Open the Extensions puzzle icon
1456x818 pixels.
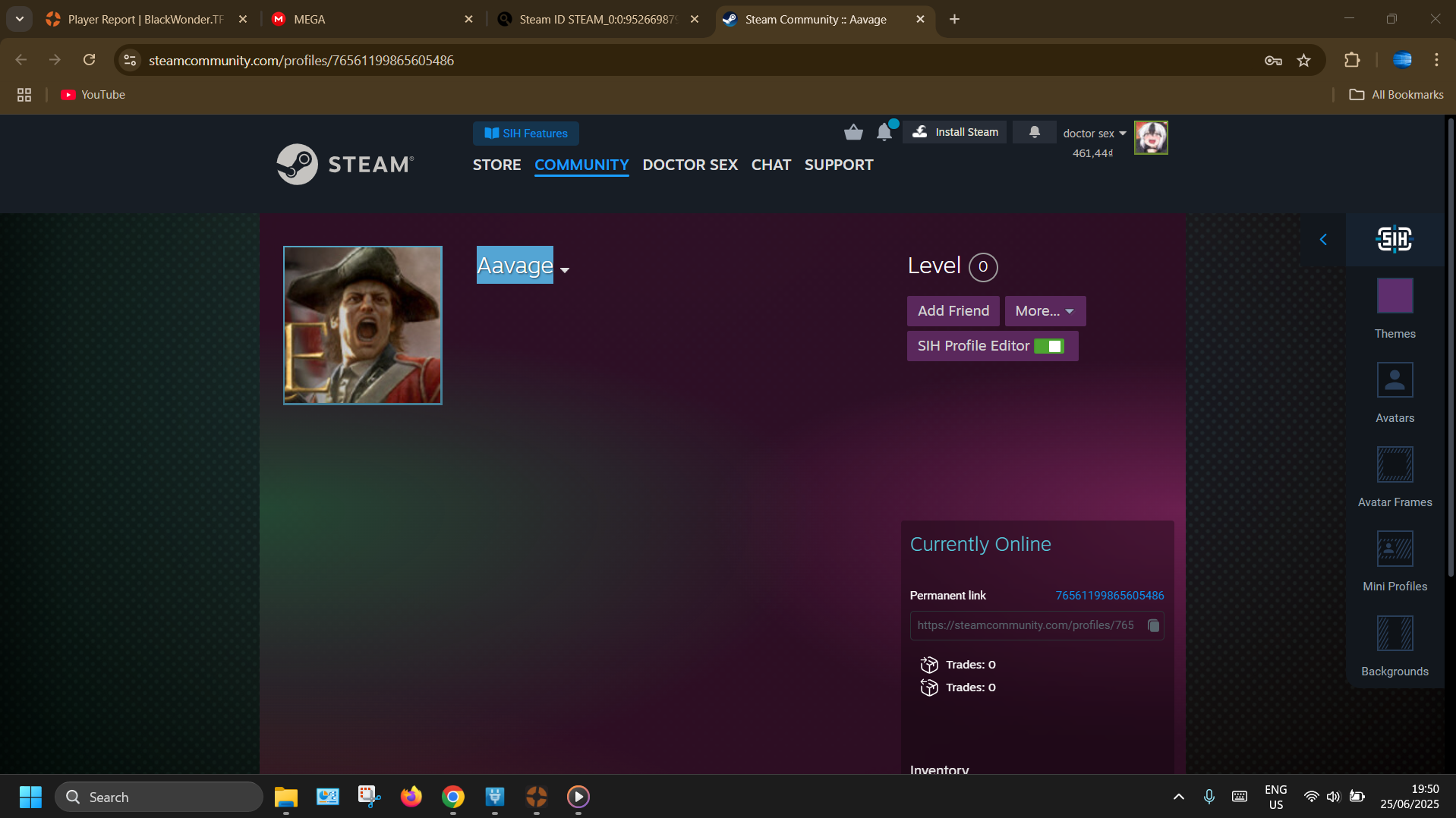coord(1352,60)
